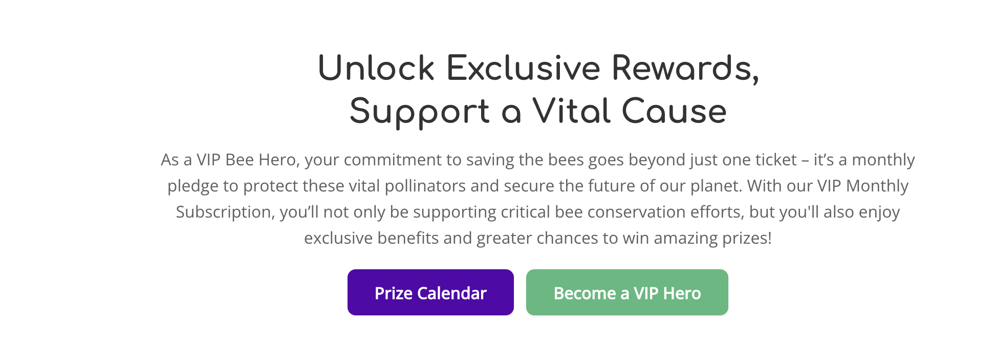The width and height of the screenshot is (995, 343).
Task: Click the "Unlock Exclusive Rewards," heading line
Action: [x=538, y=69]
